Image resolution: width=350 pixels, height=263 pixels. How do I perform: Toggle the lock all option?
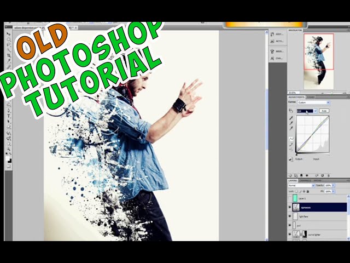pyautogui.click(x=308, y=191)
